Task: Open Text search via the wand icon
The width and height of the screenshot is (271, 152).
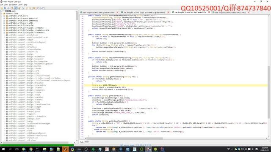Action: pyautogui.click(x=19, y=8)
